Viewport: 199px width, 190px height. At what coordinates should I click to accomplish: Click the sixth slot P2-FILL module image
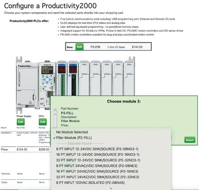(x=118, y=78)
